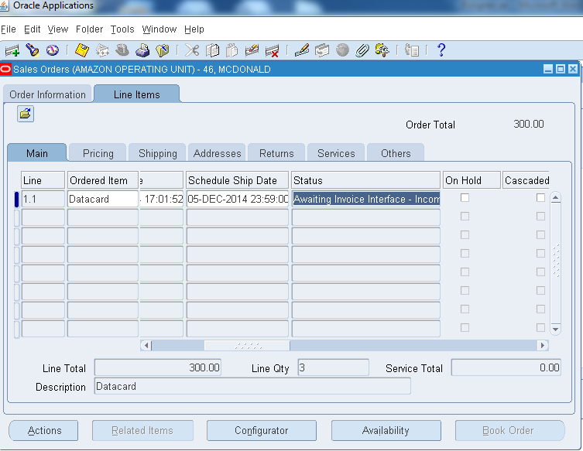Tick On Hold checkbox for line 1.1
This screenshot has width=583, height=451.
coord(465,197)
